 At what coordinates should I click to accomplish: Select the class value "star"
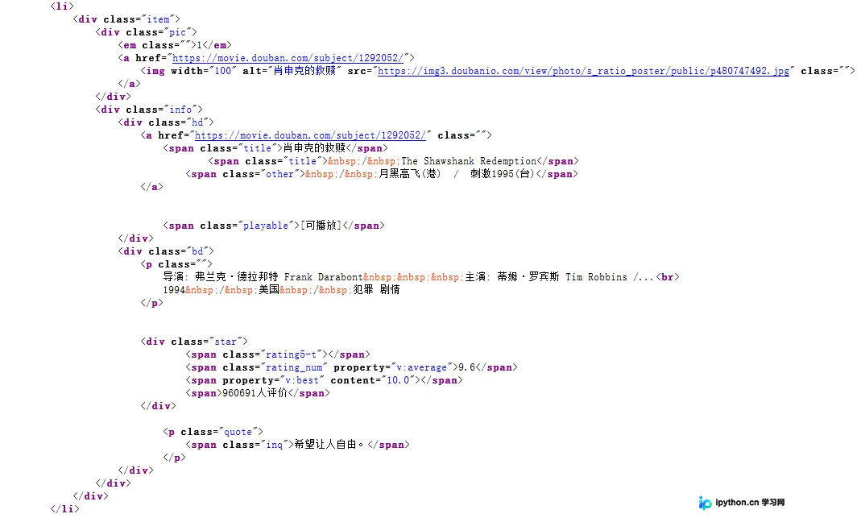tap(226, 342)
